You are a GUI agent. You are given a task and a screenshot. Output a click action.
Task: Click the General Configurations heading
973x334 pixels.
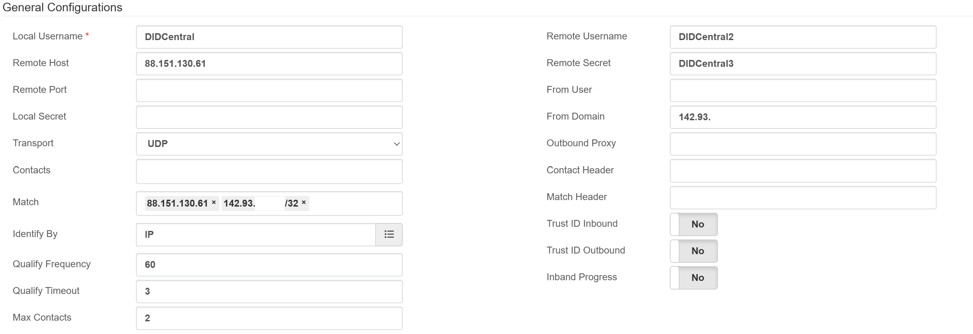pyautogui.click(x=62, y=8)
